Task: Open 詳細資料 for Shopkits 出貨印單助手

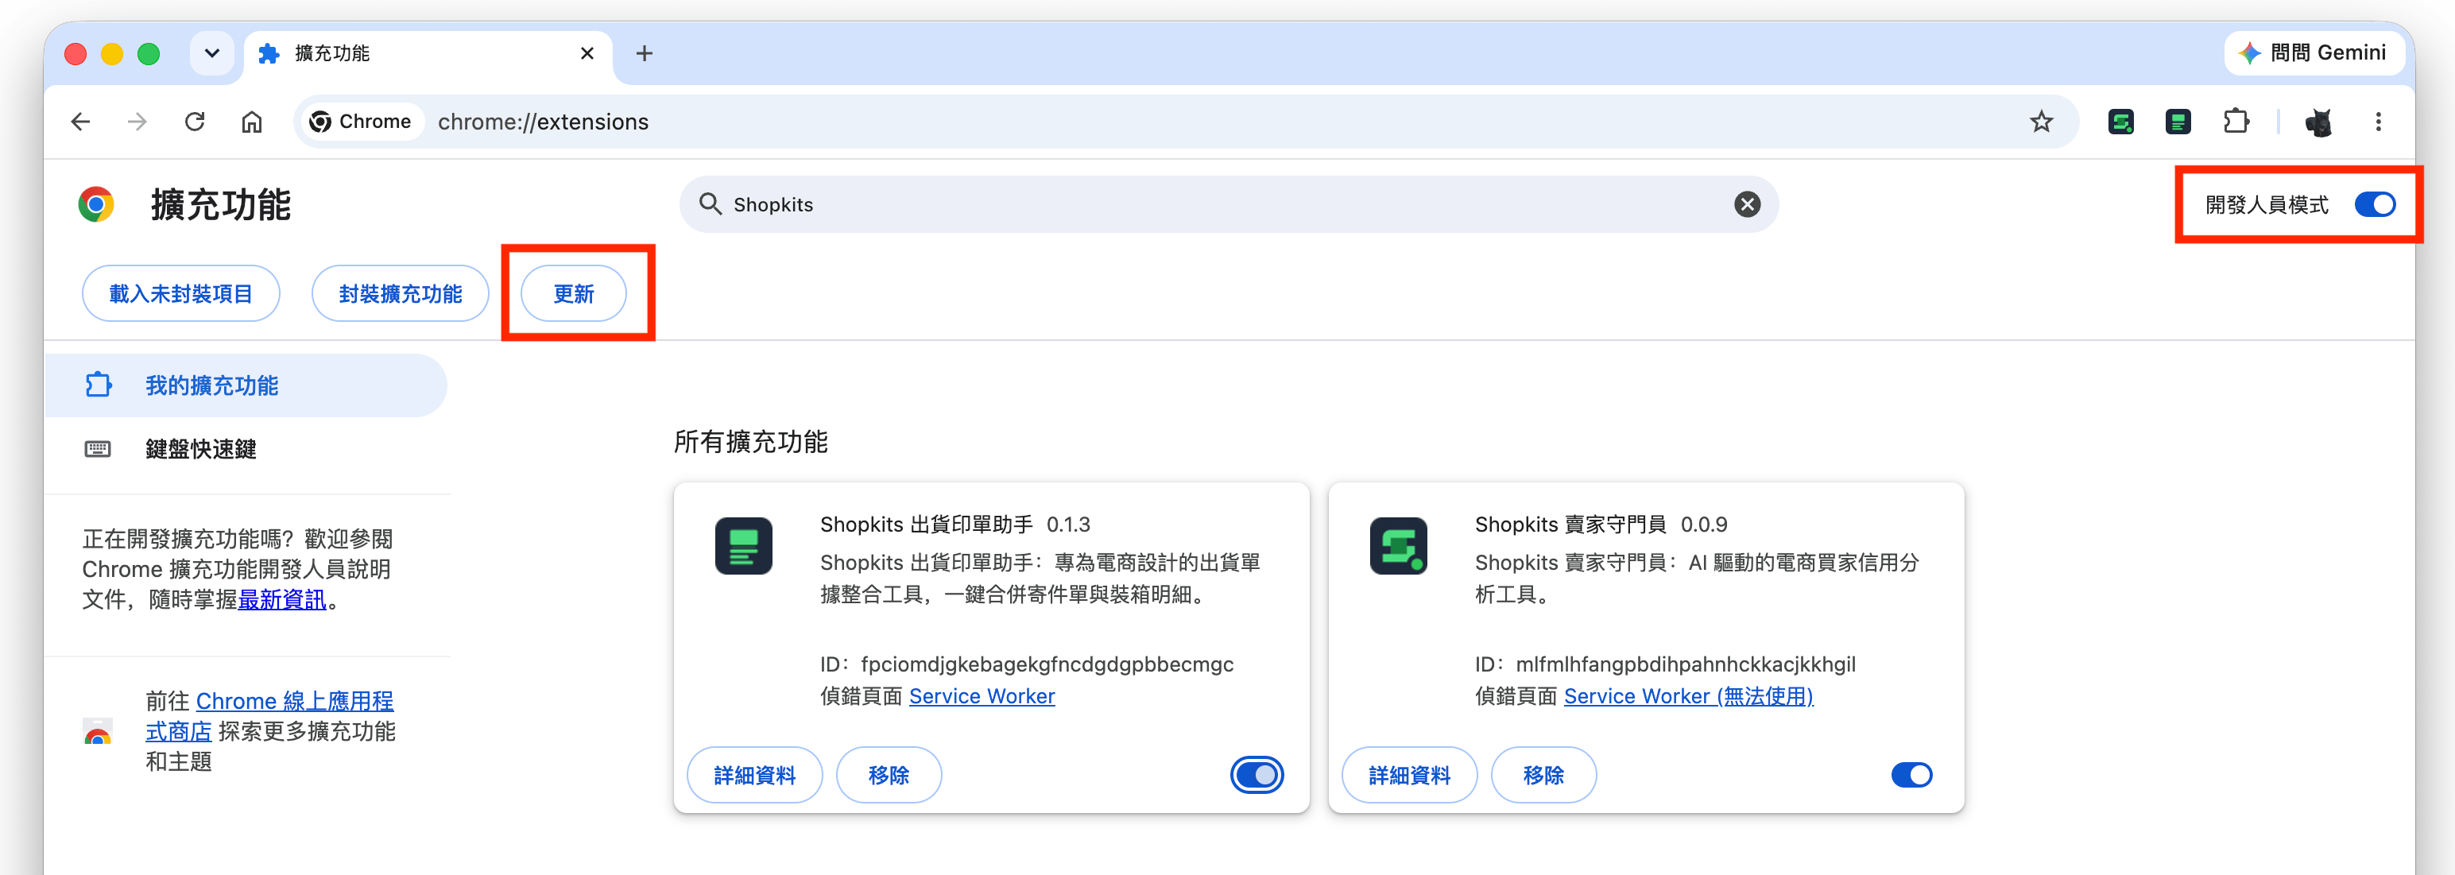Action: click(x=755, y=775)
